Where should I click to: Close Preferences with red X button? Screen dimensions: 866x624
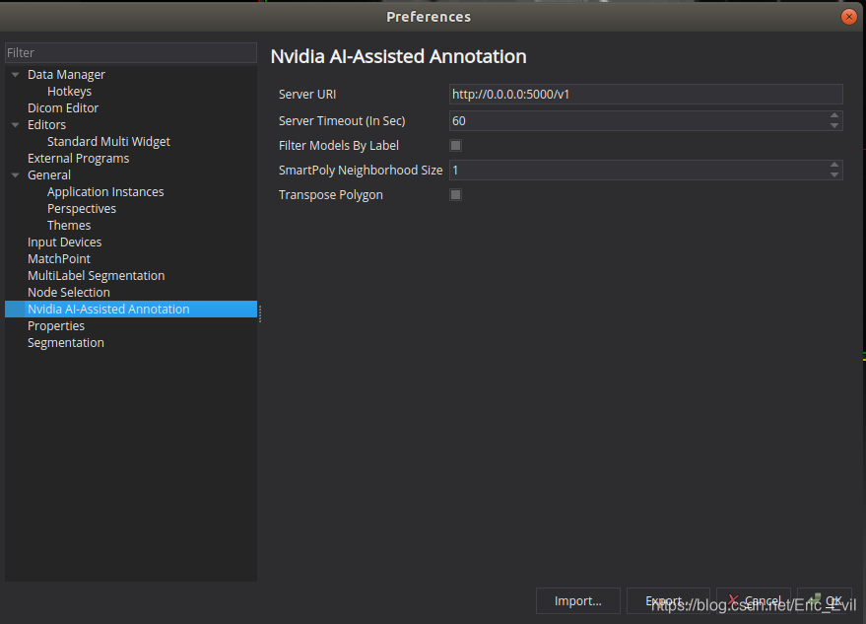pos(849,17)
